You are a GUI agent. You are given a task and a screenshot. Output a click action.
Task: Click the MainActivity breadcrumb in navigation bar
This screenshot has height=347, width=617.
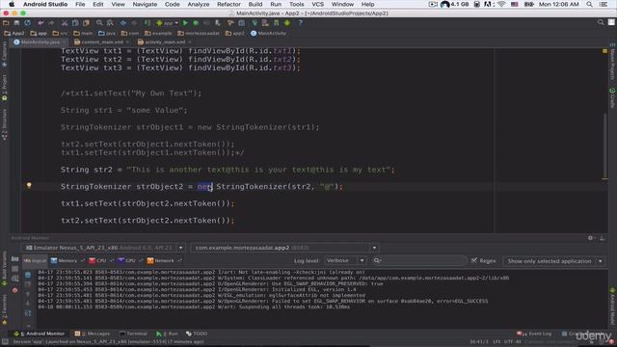(x=268, y=33)
